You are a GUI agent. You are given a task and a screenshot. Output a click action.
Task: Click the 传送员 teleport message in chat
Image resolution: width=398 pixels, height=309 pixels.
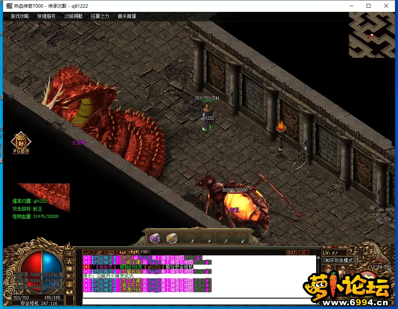click(138, 267)
